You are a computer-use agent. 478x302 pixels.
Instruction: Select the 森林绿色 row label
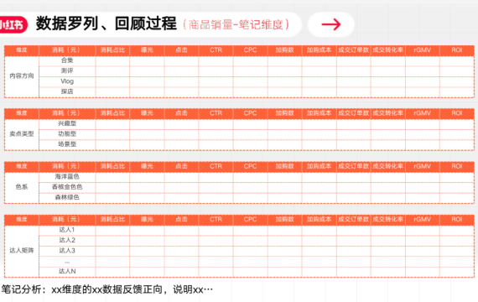(x=67, y=197)
